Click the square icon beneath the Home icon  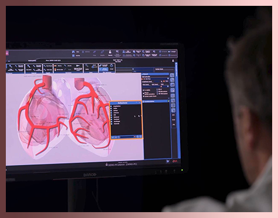pos(73,56)
